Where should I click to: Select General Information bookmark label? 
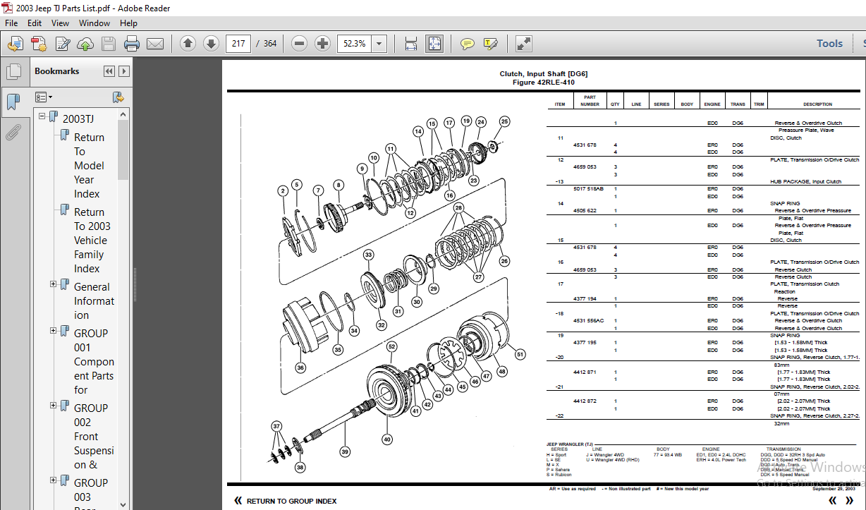(94, 300)
